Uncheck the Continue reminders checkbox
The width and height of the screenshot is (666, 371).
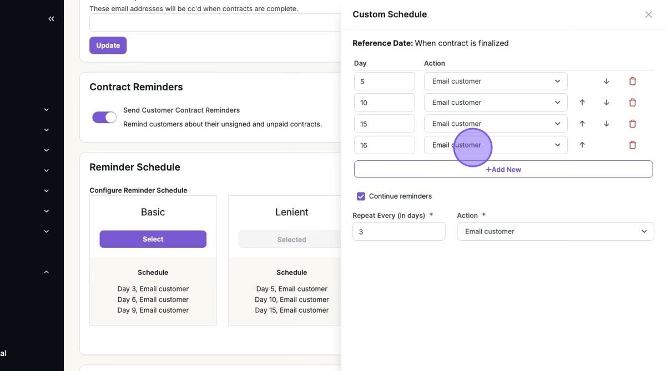[x=361, y=196]
